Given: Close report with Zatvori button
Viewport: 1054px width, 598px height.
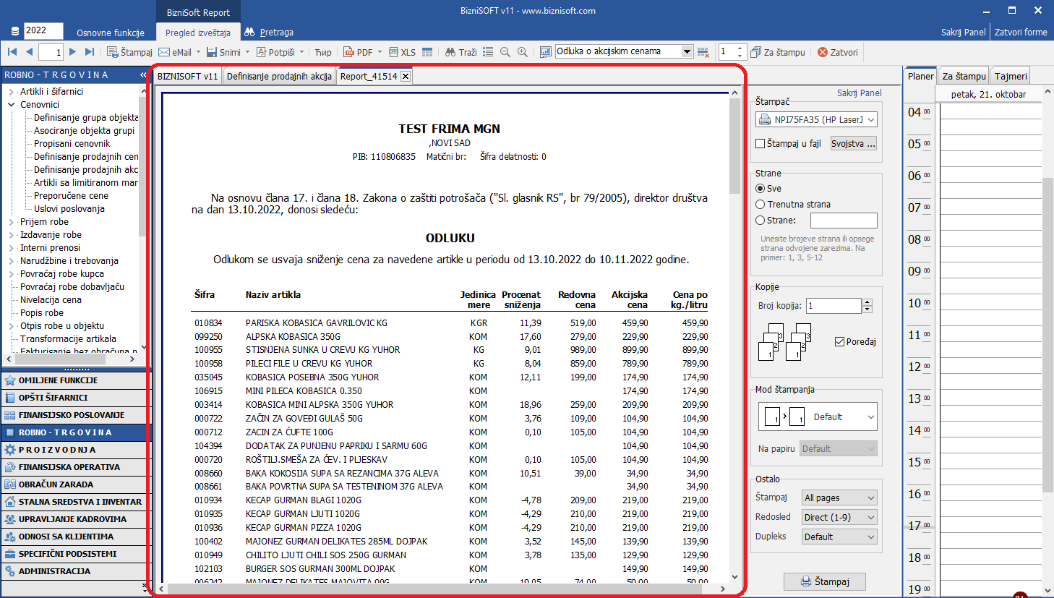Looking at the screenshot, I should click(838, 52).
